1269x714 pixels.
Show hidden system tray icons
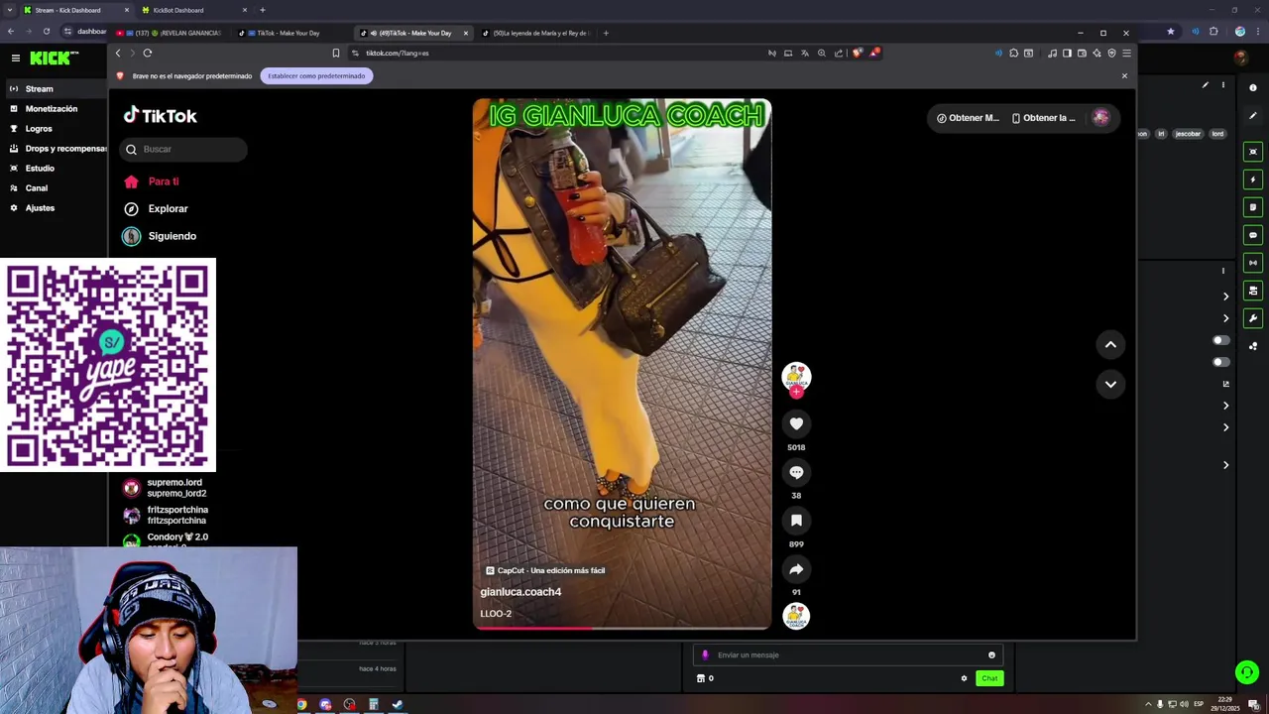tap(1148, 704)
